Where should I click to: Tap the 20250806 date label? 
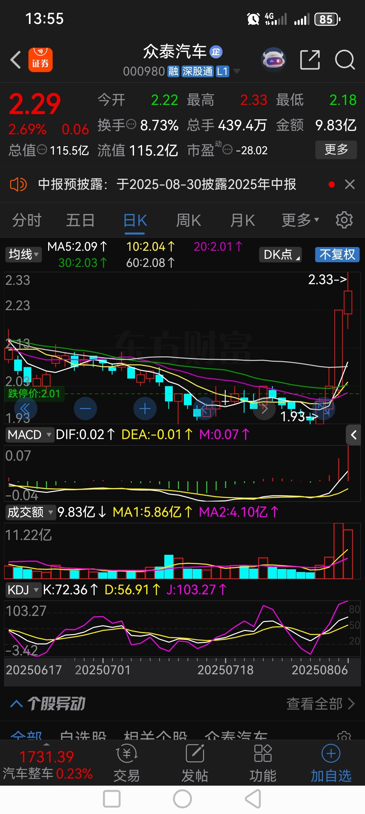pyautogui.click(x=320, y=670)
